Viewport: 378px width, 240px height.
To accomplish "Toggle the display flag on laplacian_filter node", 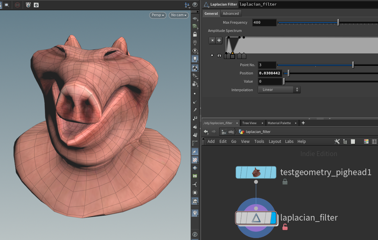I will click(273, 218).
